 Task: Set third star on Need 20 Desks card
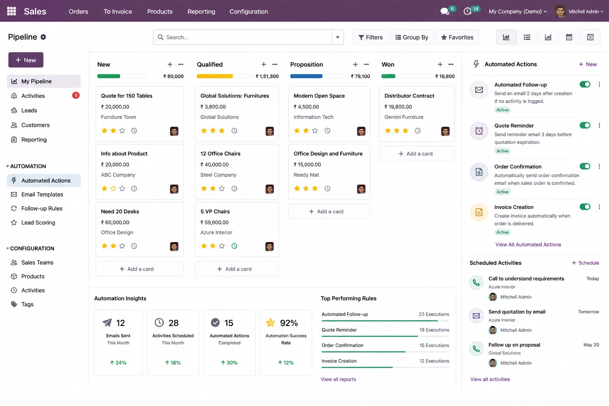[x=122, y=246]
